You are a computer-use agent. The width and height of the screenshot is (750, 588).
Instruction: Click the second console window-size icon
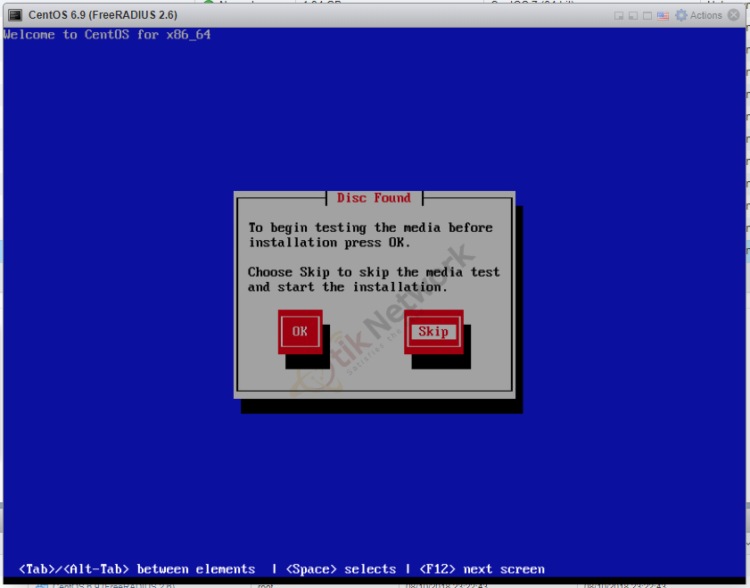tap(633, 16)
